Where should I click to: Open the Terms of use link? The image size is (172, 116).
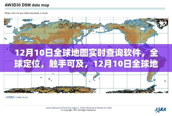pos(22,97)
